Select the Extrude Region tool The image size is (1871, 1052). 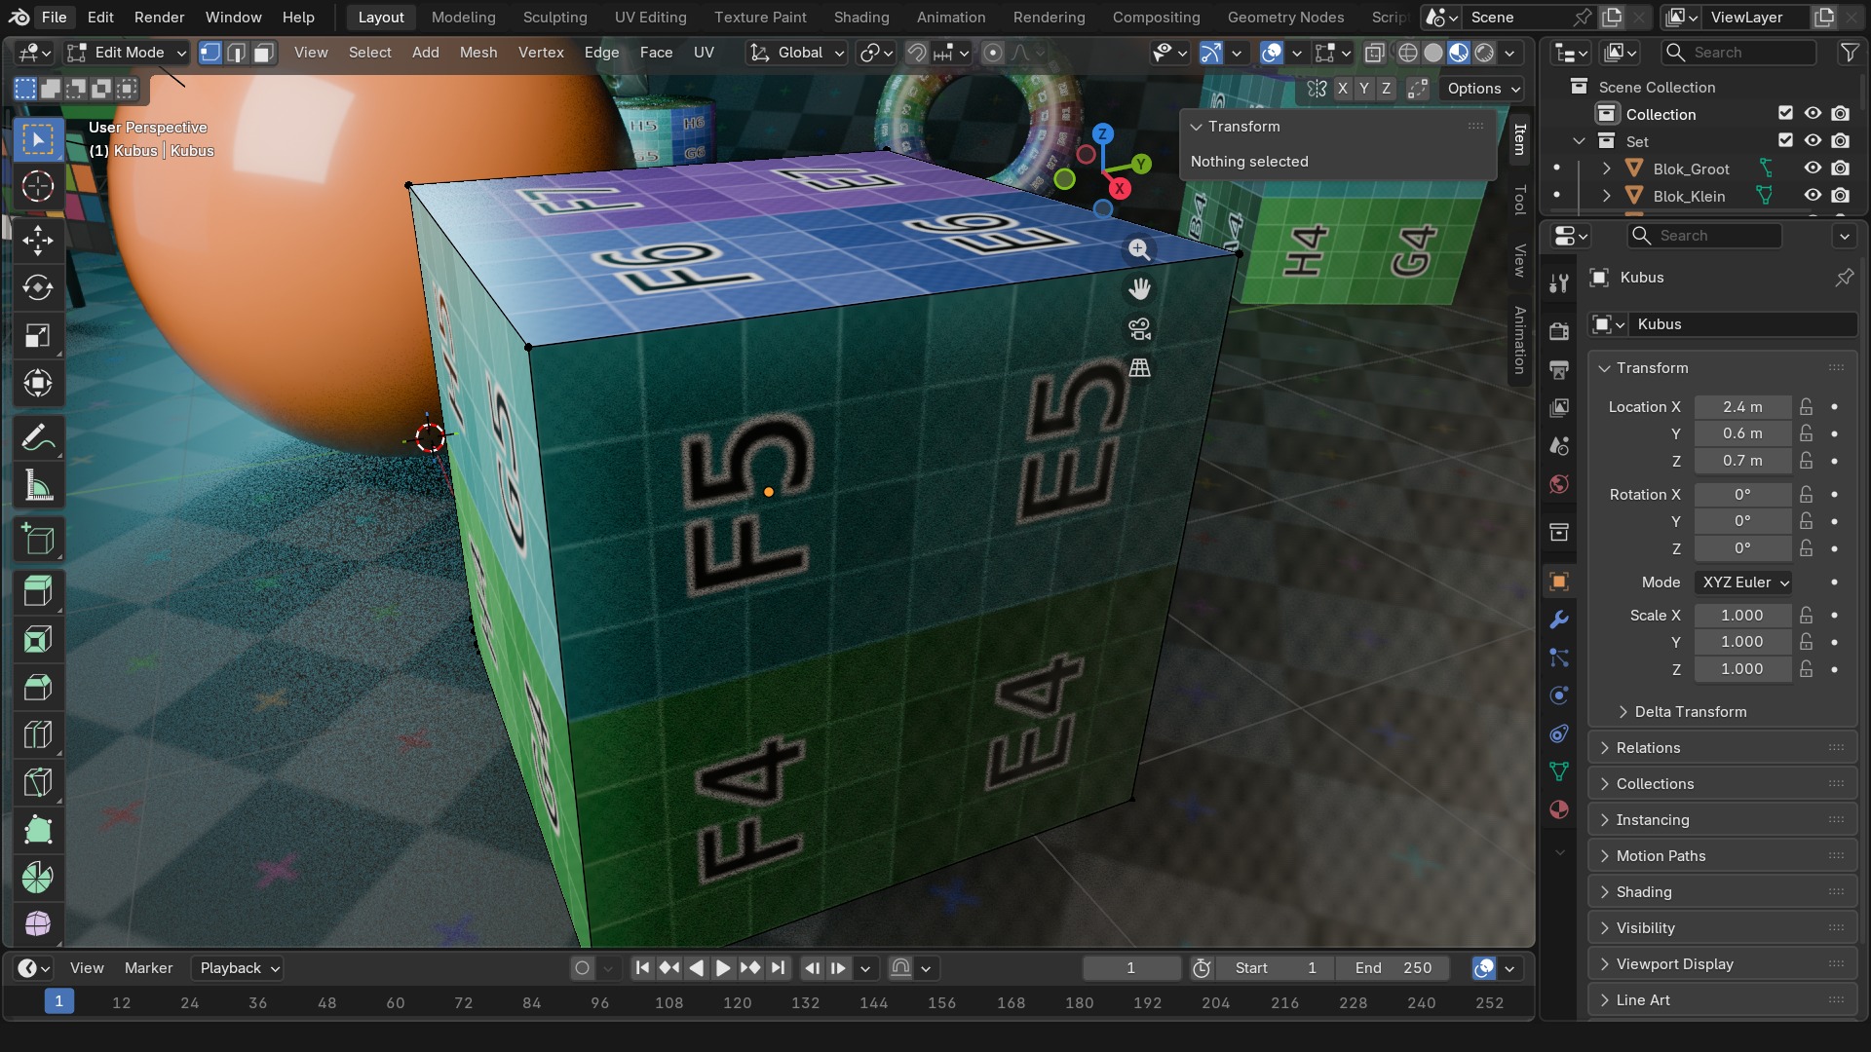[x=38, y=591]
